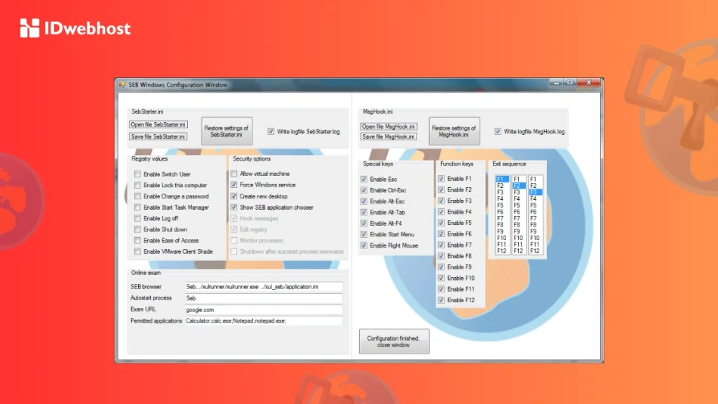Uncheck Enable F10 function key
The height and width of the screenshot is (404, 718).
coord(442,278)
